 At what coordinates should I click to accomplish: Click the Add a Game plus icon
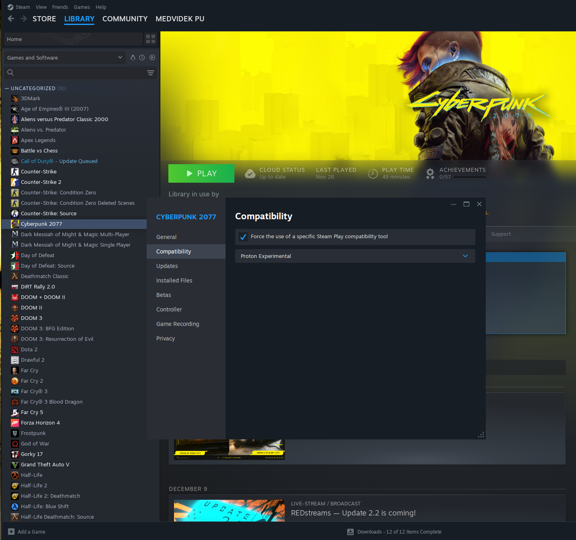click(11, 532)
